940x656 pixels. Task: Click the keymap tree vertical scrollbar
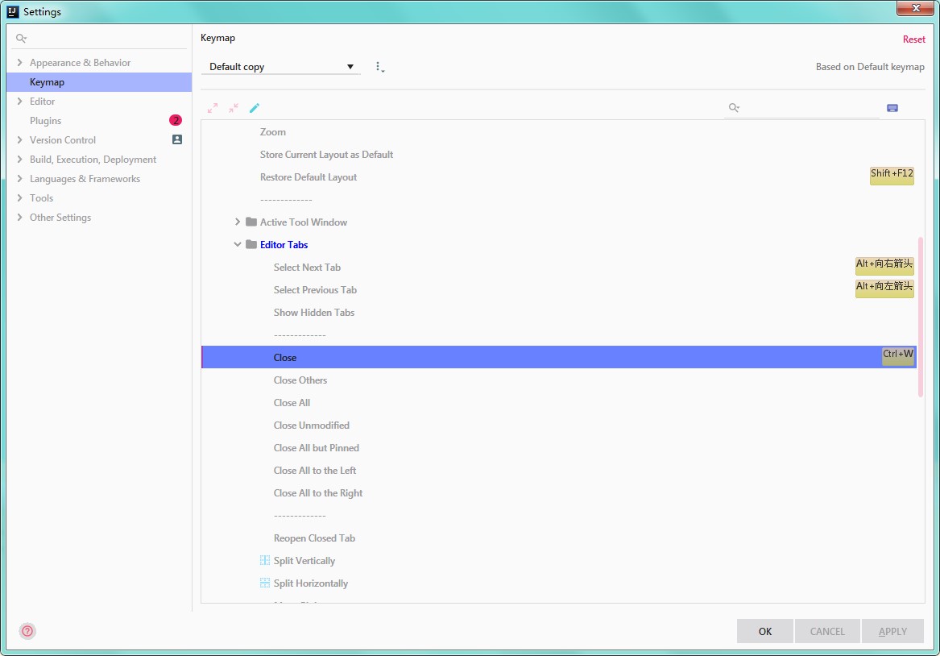(920, 317)
